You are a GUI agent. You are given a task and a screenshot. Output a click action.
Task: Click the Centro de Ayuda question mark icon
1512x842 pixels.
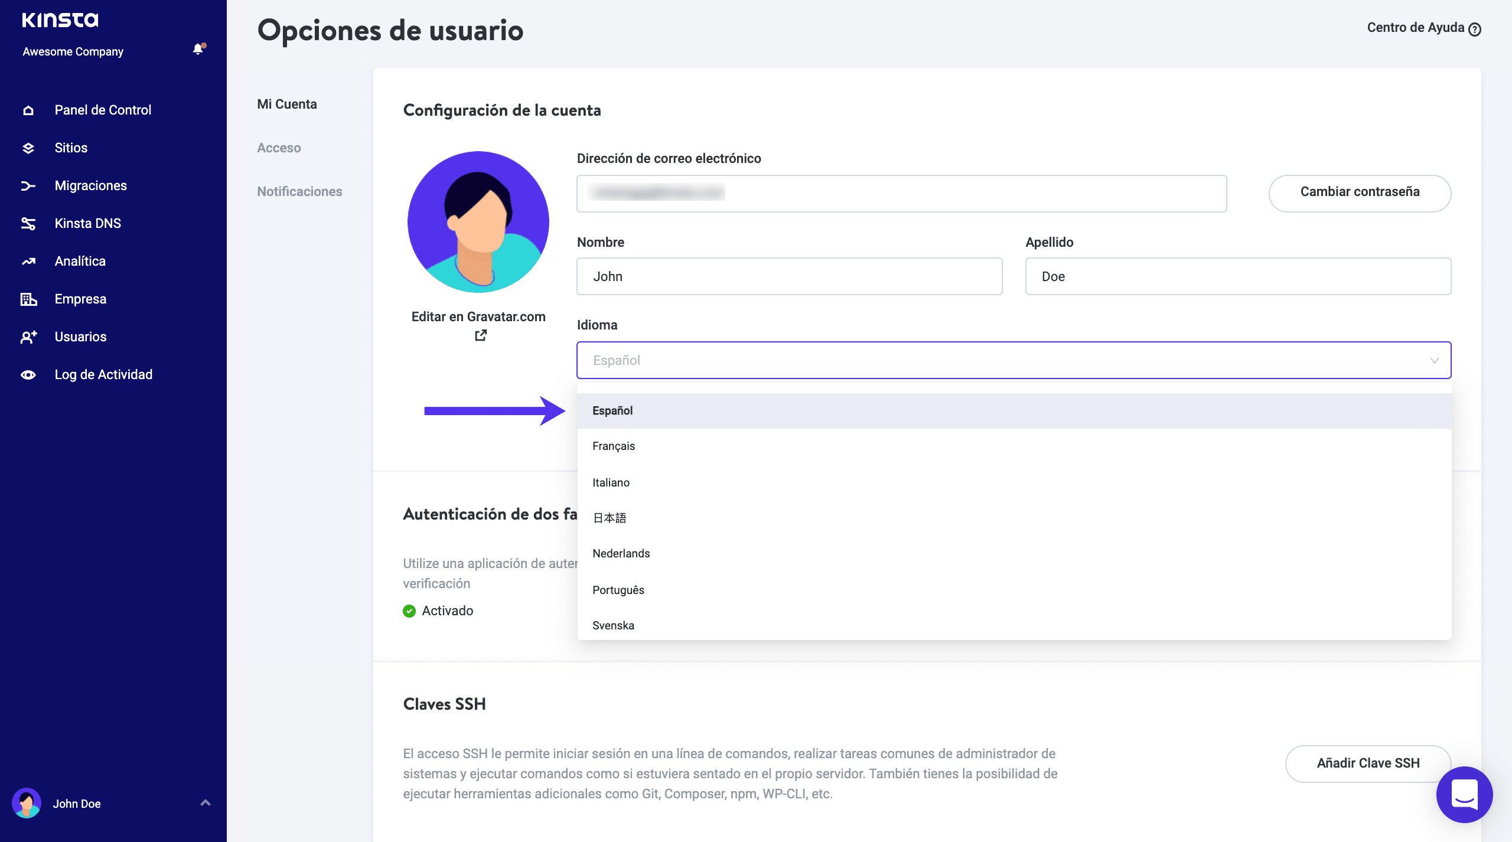[1475, 28]
